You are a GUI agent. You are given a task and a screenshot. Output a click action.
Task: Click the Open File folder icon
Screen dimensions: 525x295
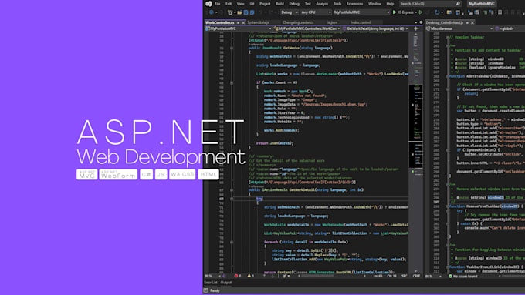tap(239, 12)
